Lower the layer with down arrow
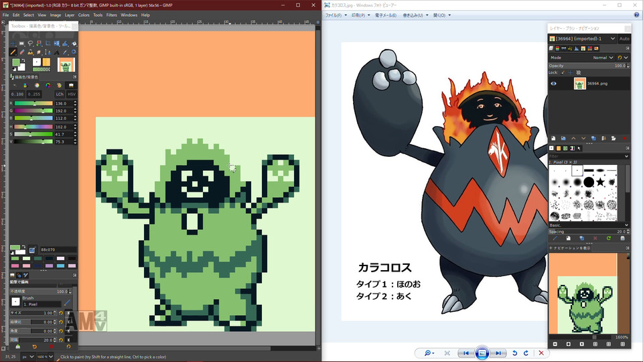This screenshot has width=643, height=362. [x=583, y=138]
